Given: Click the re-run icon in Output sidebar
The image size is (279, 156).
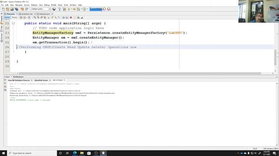Looking at the screenshot, I should [x=5, y=80].
